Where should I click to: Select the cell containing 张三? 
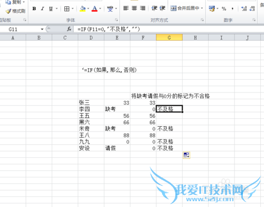click(x=91, y=102)
